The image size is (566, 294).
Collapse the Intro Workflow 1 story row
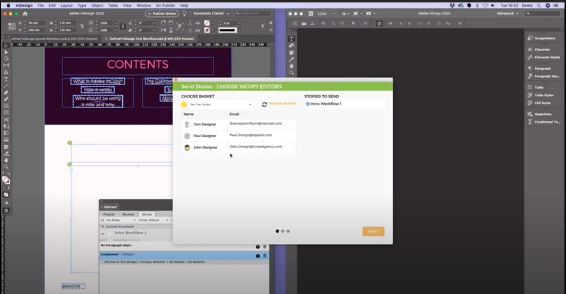pyautogui.click(x=103, y=234)
